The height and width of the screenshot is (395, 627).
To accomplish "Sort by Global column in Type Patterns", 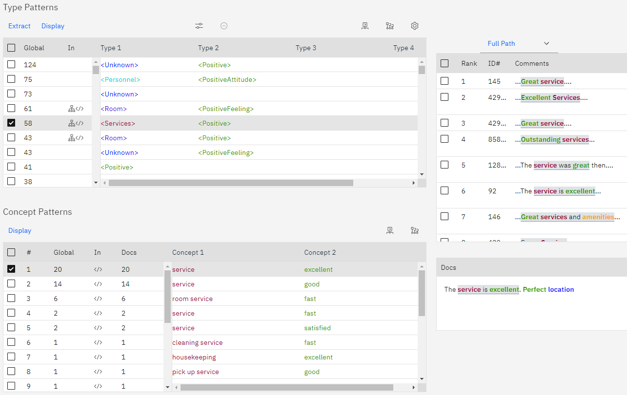I will pyautogui.click(x=34, y=48).
